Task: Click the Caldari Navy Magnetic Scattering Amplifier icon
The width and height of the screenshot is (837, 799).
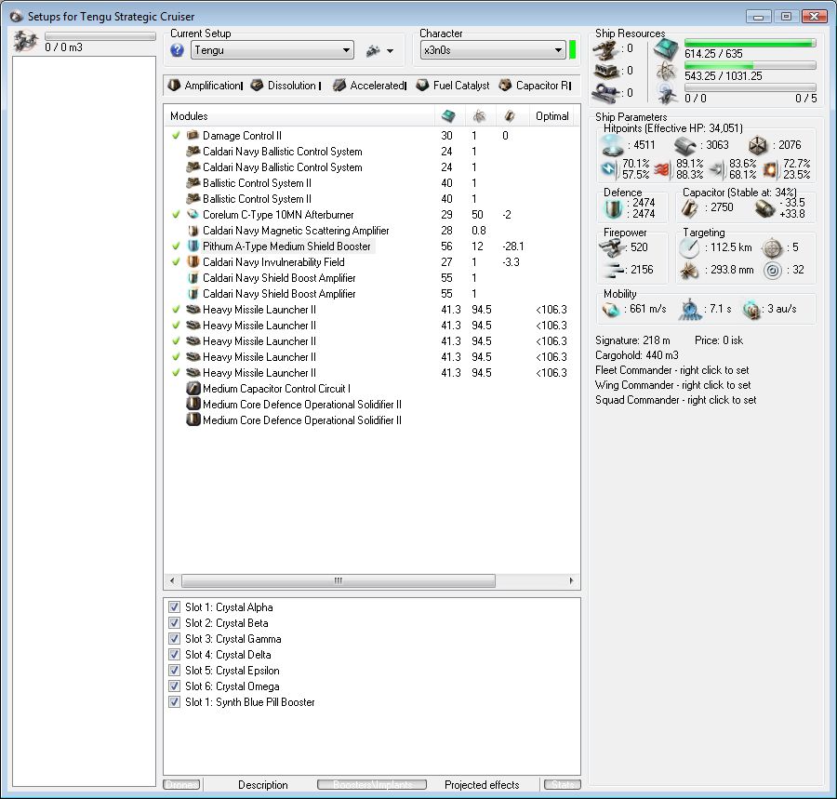Action: 193,230
